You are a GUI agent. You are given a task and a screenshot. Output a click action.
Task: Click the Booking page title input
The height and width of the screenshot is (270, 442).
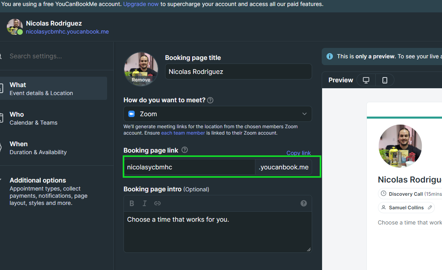tap(239, 71)
